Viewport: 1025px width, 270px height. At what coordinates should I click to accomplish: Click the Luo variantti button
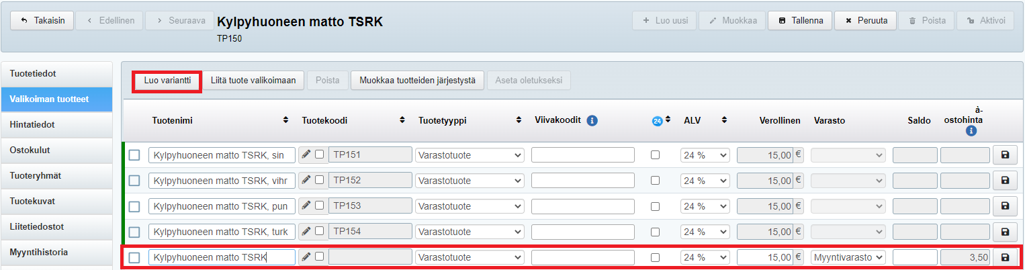[167, 81]
